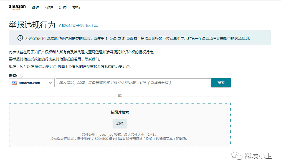Expand the amazon.com marketplace dropdown

tap(32, 83)
